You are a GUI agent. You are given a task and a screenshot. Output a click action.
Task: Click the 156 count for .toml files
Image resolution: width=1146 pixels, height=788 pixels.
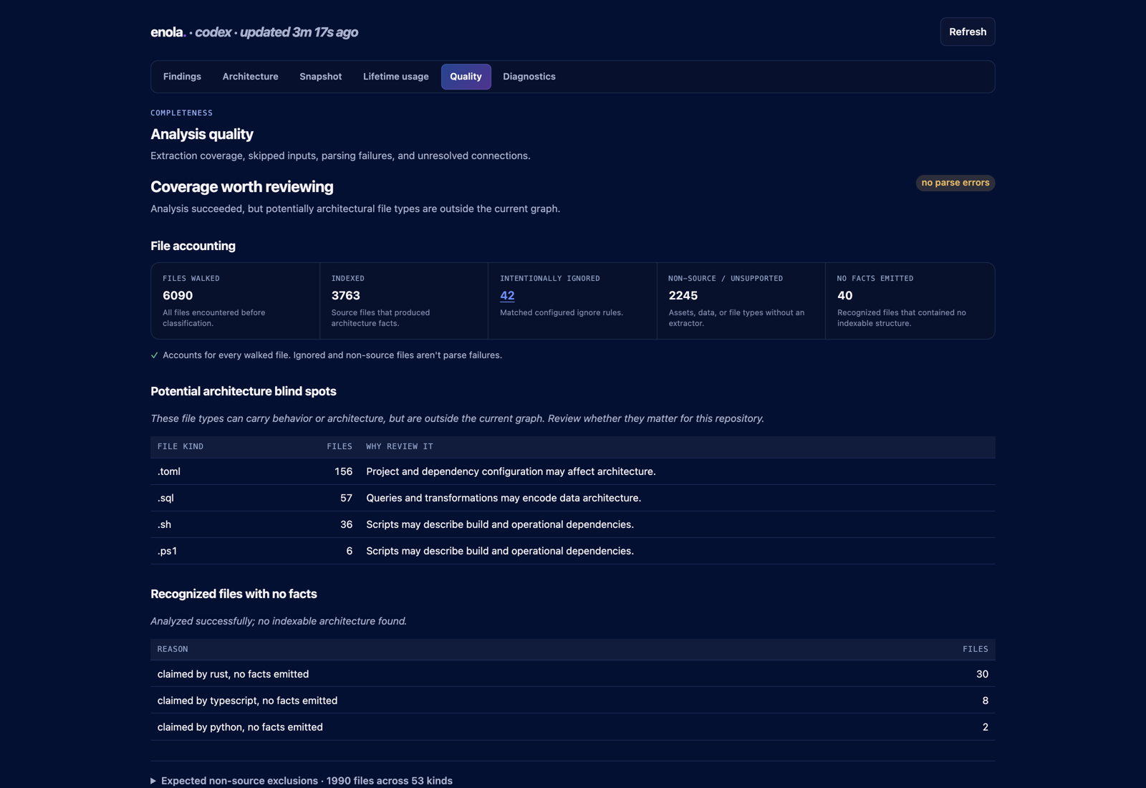click(343, 471)
